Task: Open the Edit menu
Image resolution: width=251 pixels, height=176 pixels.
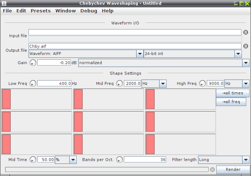Action: click(x=21, y=11)
